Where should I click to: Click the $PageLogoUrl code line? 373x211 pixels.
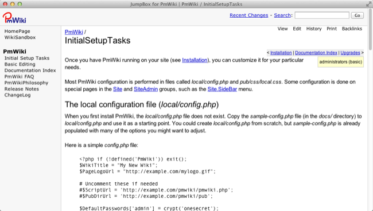coord(147,171)
